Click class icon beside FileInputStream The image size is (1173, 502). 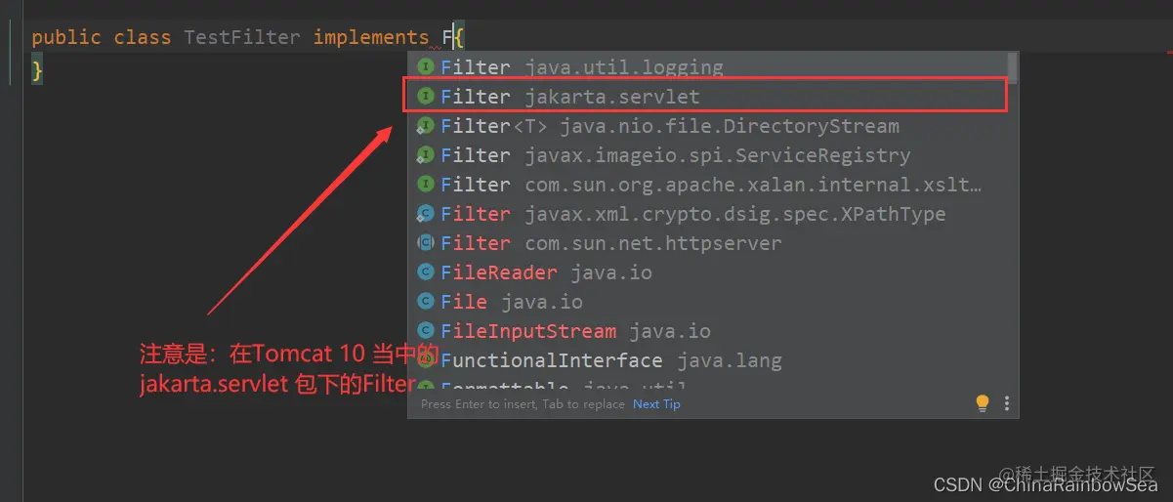[x=426, y=331]
